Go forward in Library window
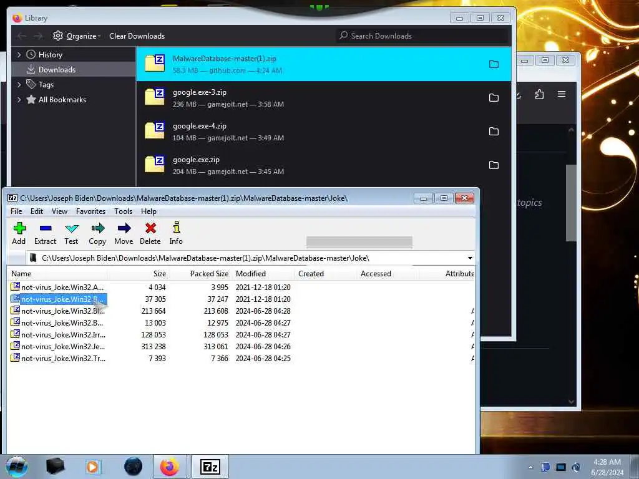639x479 pixels. tap(38, 36)
